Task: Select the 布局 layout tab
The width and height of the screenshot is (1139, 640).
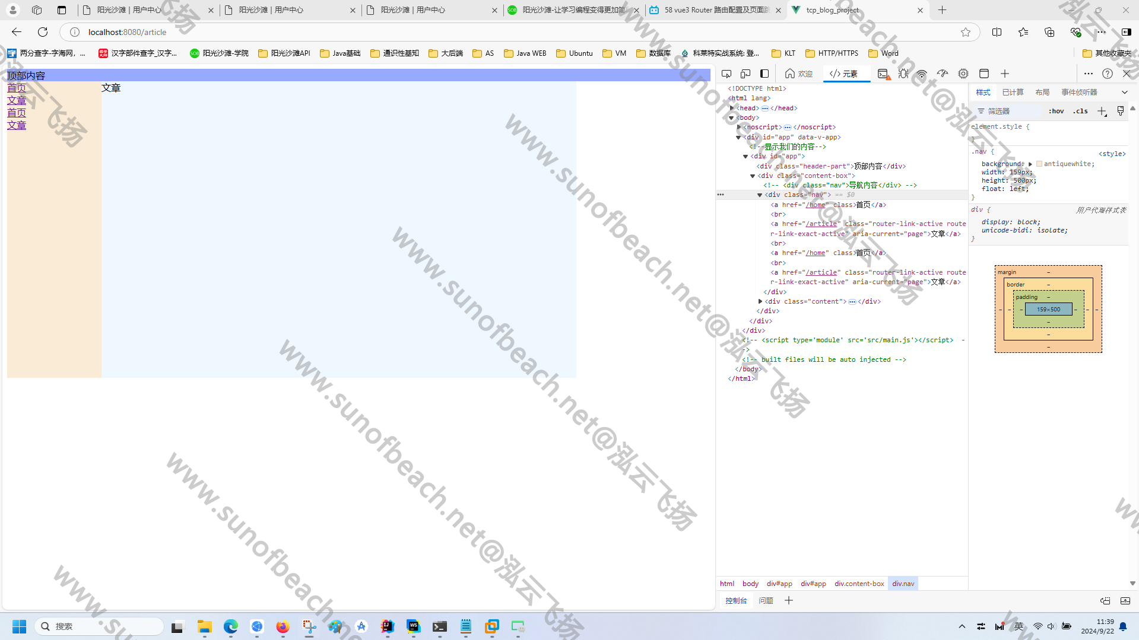Action: (x=1042, y=92)
